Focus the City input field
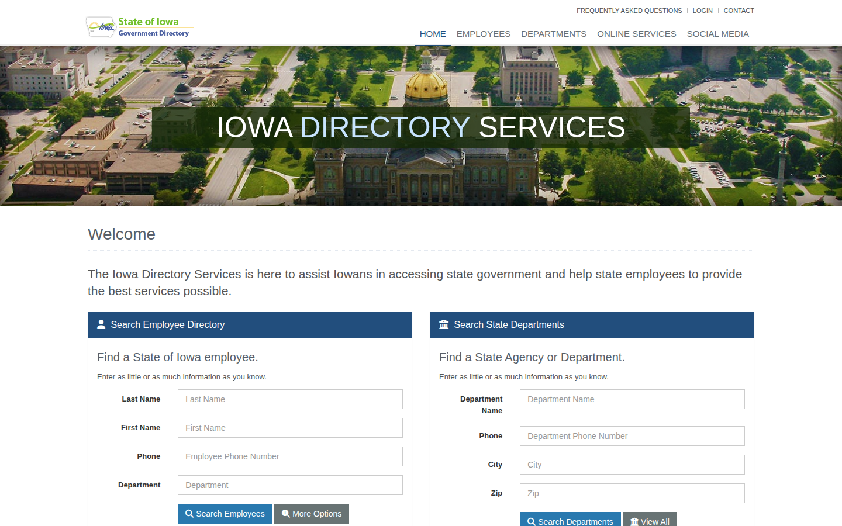This screenshot has height=526, width=842. (632, 465)
